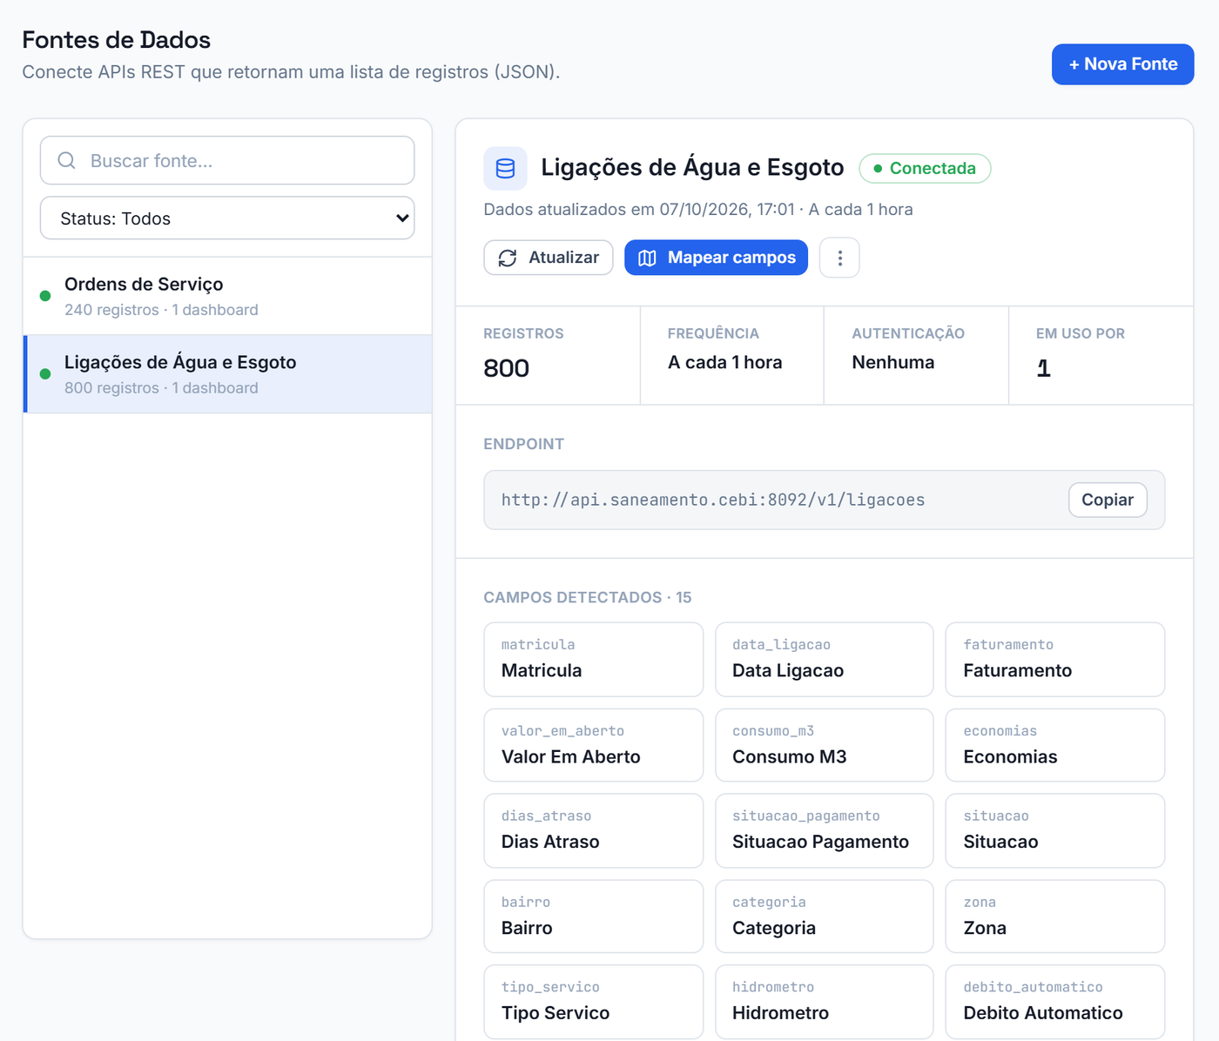Click the database icon beside Ligações title
The width and height of the screenshot is (1219, 1041).
point(505,168)
